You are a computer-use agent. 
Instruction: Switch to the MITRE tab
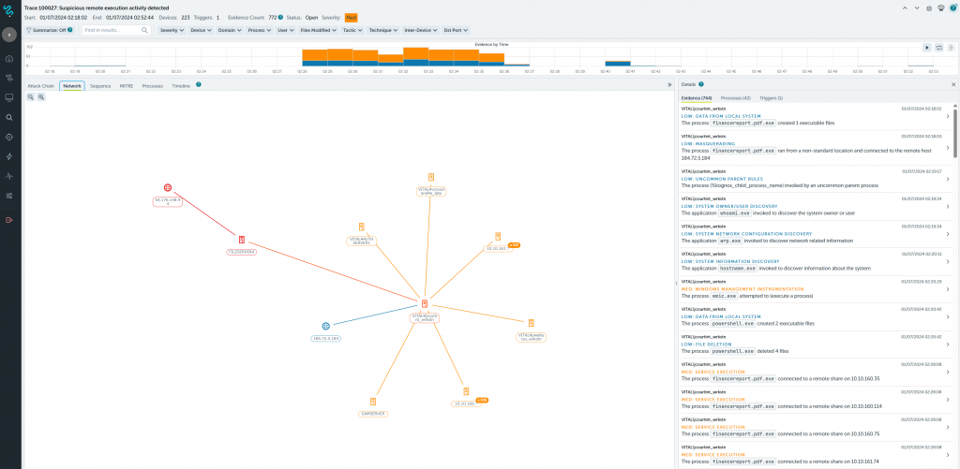point(127,84)
